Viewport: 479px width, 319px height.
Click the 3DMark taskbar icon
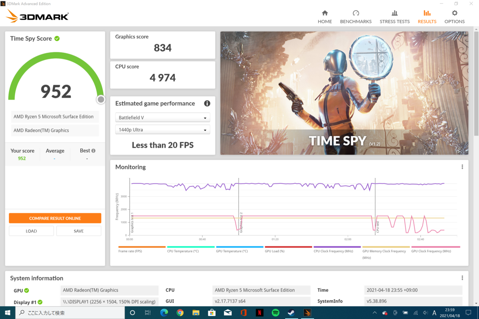pyautogui.click(x=307, y=313)
